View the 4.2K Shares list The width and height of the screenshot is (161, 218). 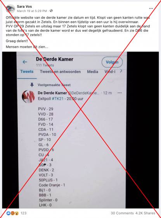[145, 213]
